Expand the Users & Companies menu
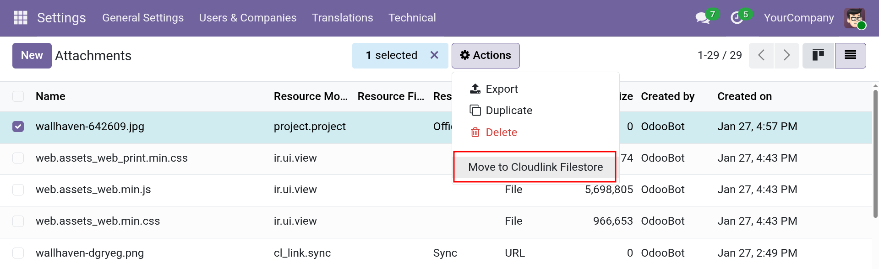 (247, 18)
